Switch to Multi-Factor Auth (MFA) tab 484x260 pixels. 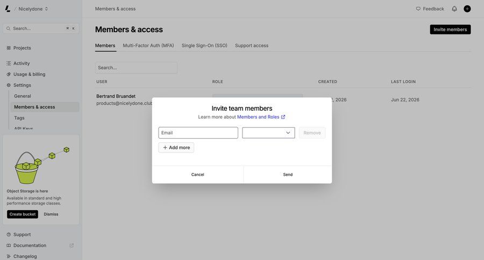point(148,46)
